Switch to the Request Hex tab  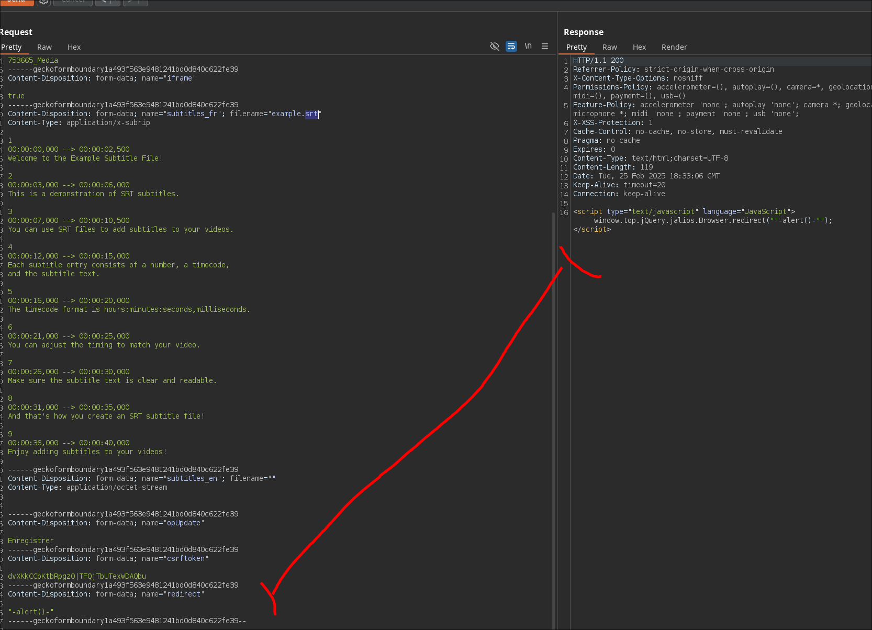[74, 47]
